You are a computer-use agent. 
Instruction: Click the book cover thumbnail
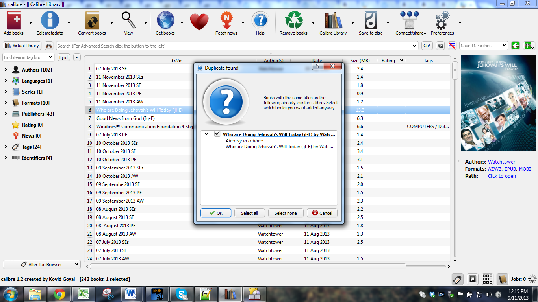[x=498, y=103]
